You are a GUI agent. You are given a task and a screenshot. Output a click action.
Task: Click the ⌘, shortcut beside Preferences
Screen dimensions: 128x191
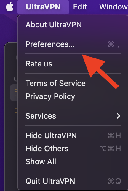point(113,44)
